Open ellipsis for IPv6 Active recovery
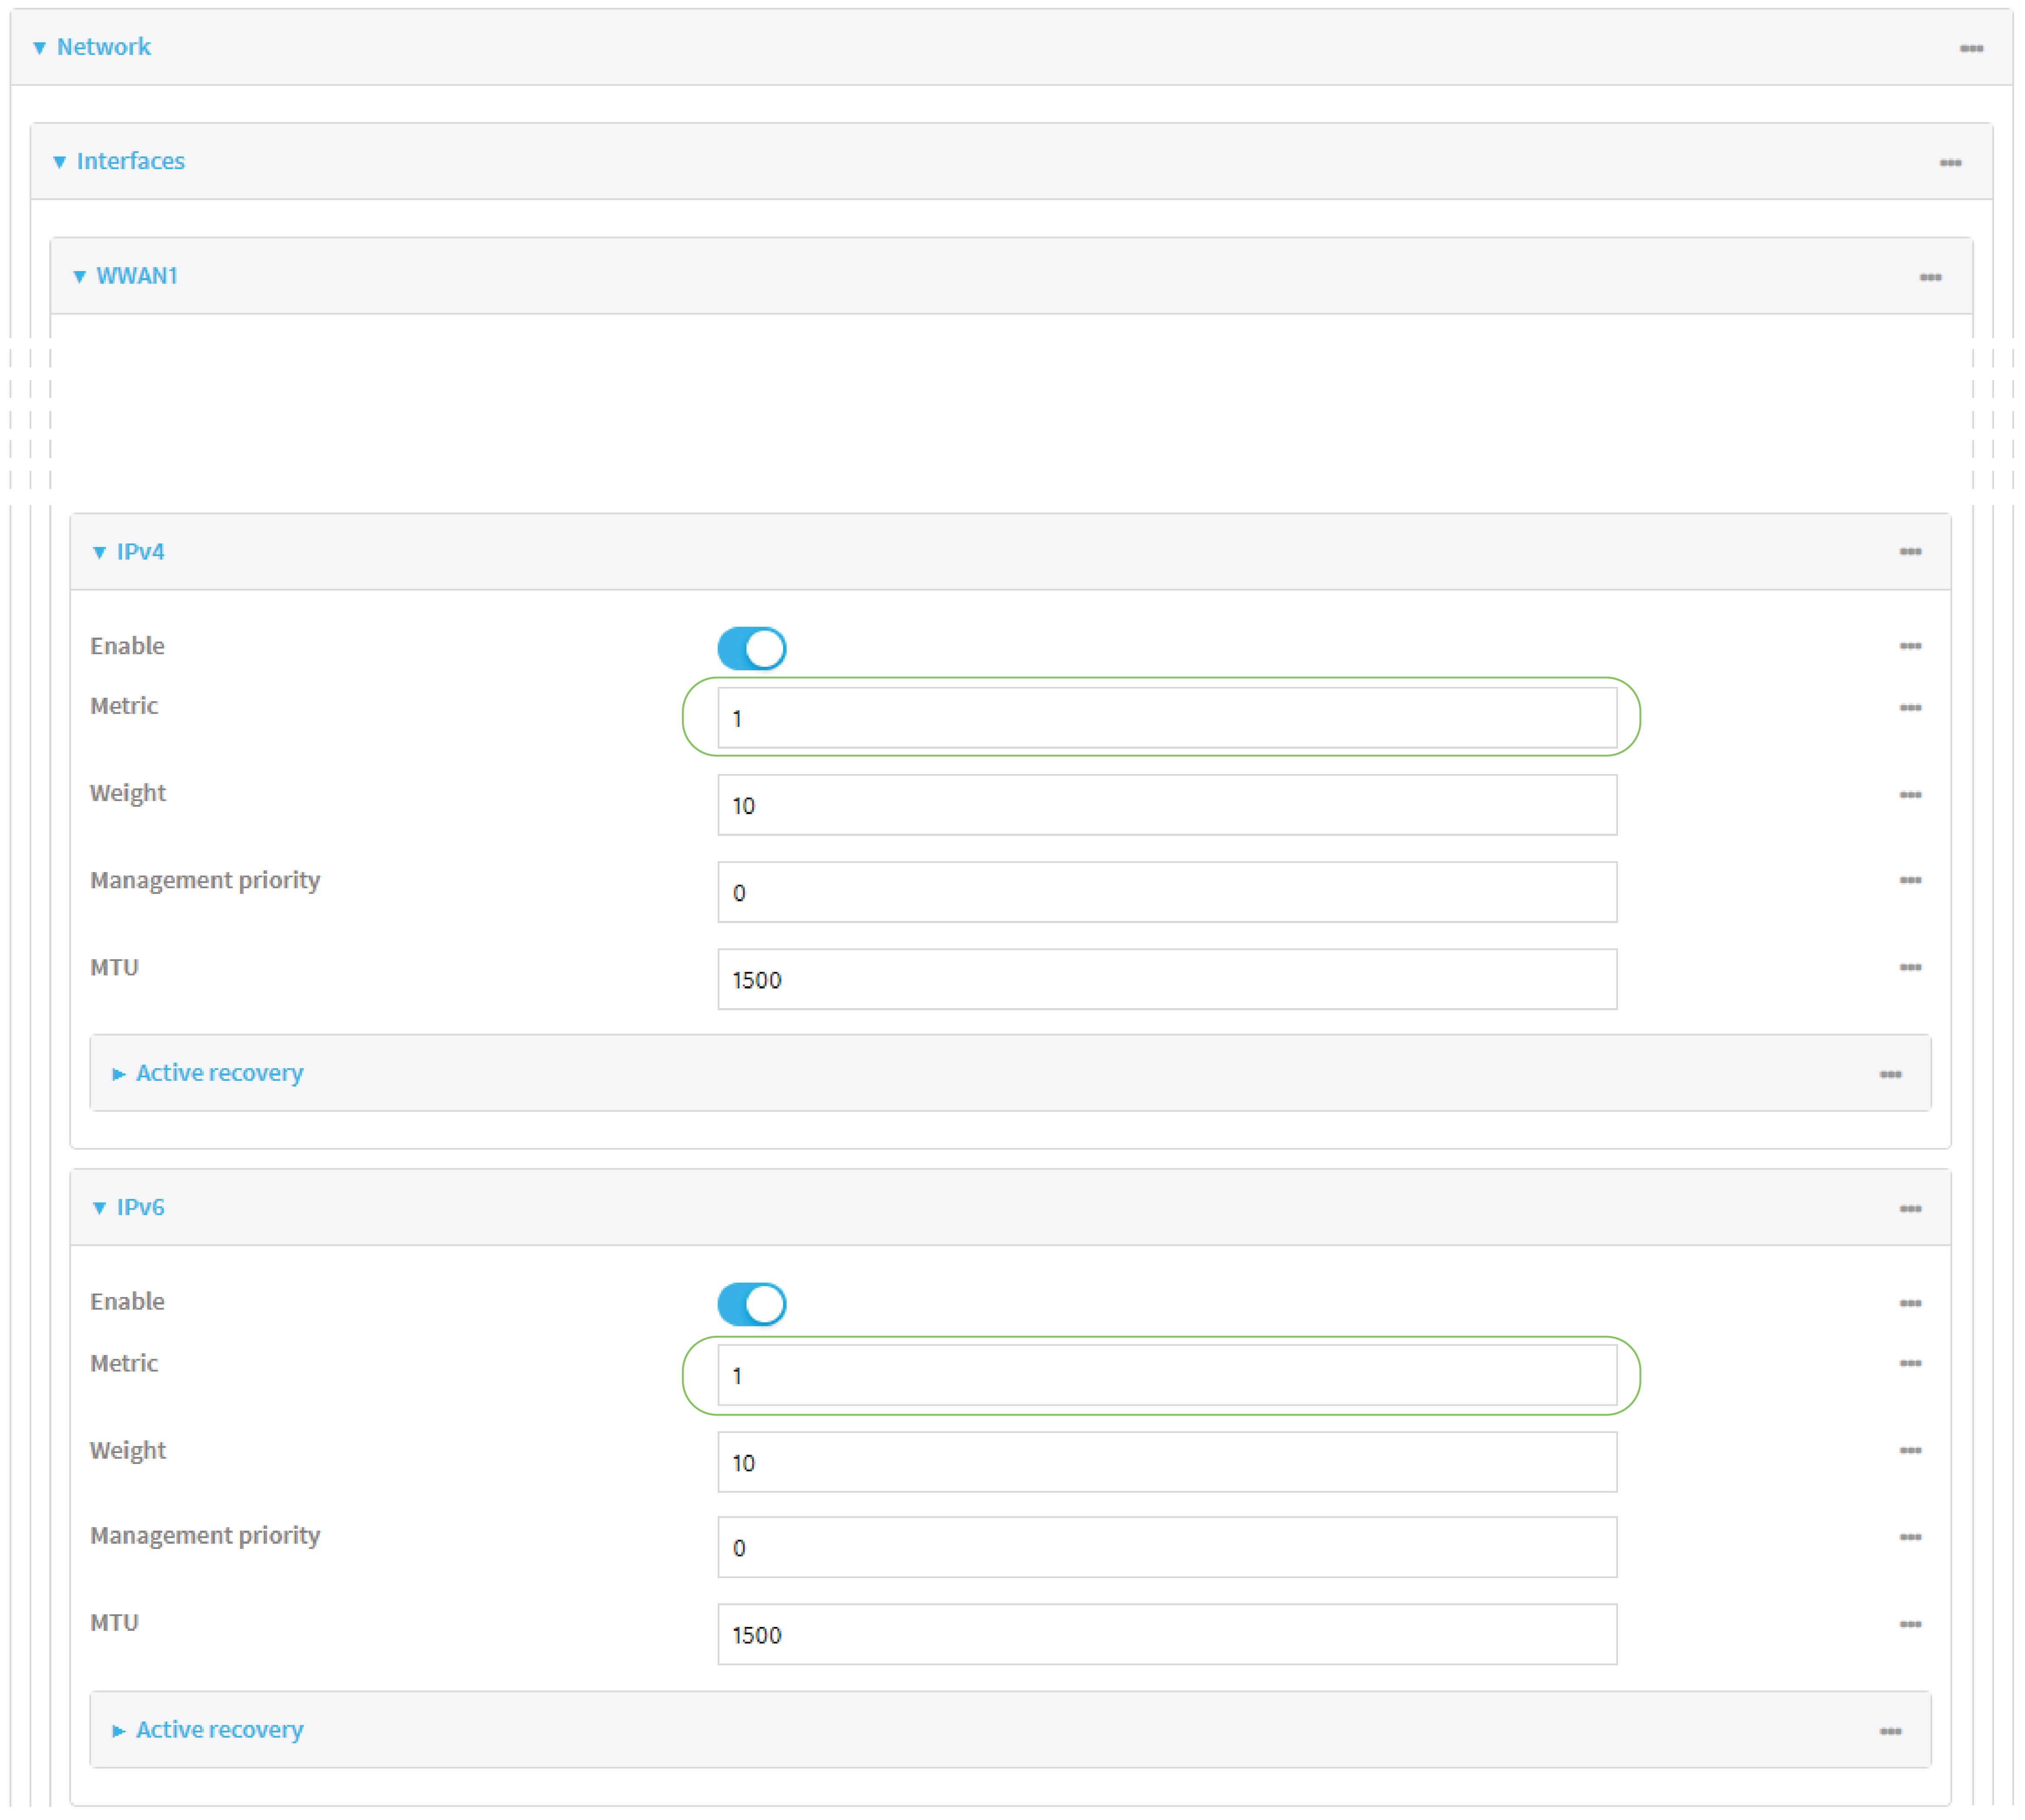 1889,1732
